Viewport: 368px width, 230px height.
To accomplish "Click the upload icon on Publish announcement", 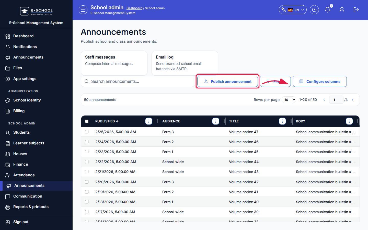I will 206,81.
